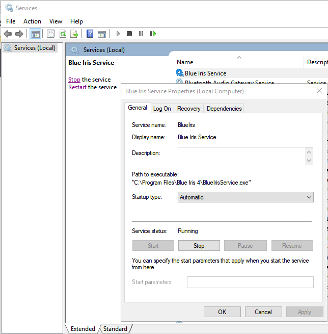Open the Startup type dropdown
This screenshot has height=334, width=328.
click(x=245, y=197)
